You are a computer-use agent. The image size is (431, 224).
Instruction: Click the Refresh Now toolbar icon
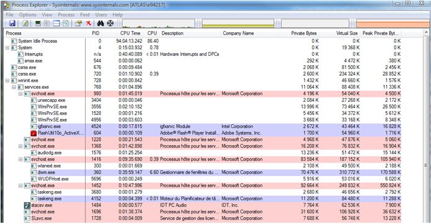(x=25, y=24)
